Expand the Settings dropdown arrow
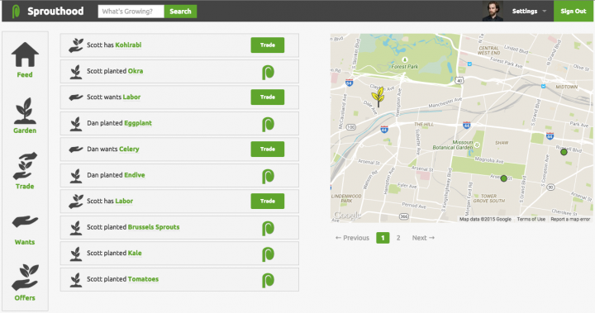 click(x=545, y=12)
